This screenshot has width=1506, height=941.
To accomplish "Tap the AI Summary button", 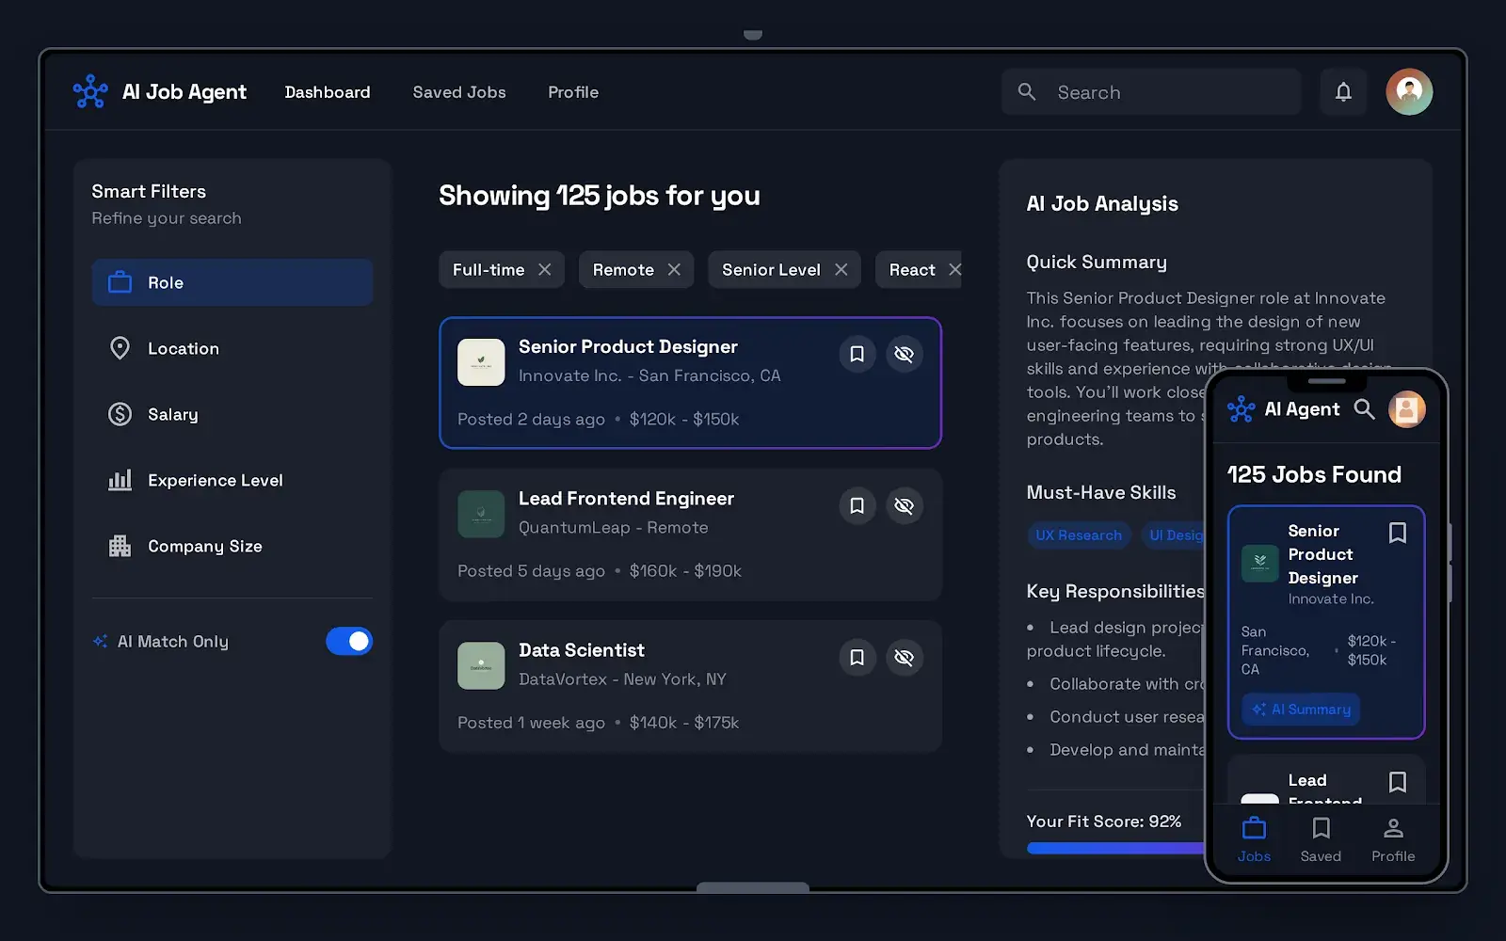I will pyautogui.click(x=1301, y=709).
